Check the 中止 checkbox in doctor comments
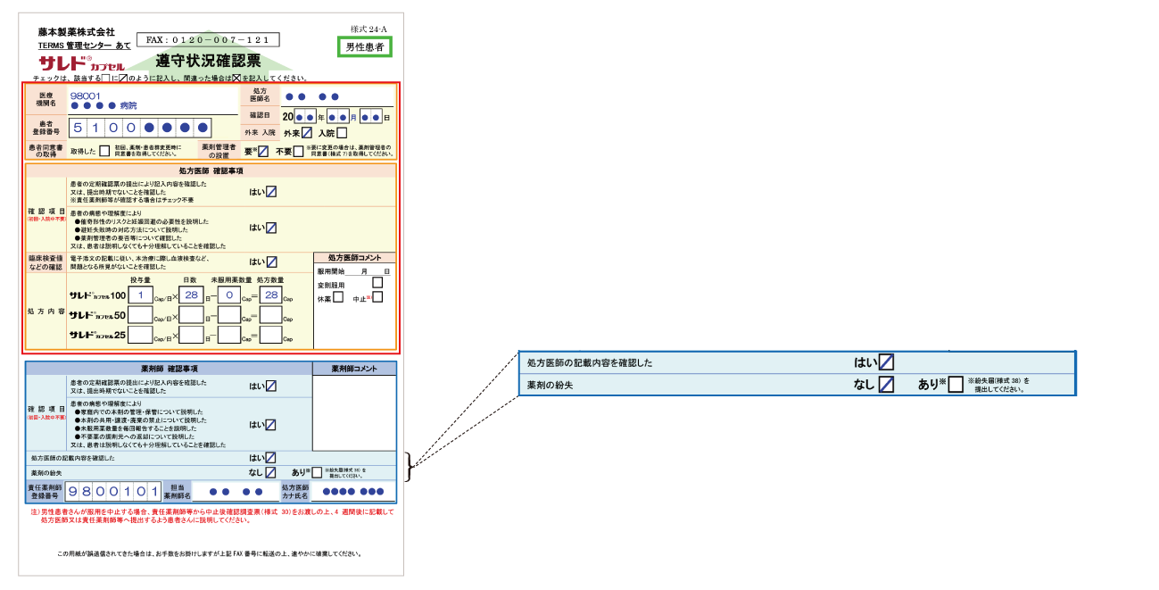This screenshot has width=1159, height=590. (377, 297)
